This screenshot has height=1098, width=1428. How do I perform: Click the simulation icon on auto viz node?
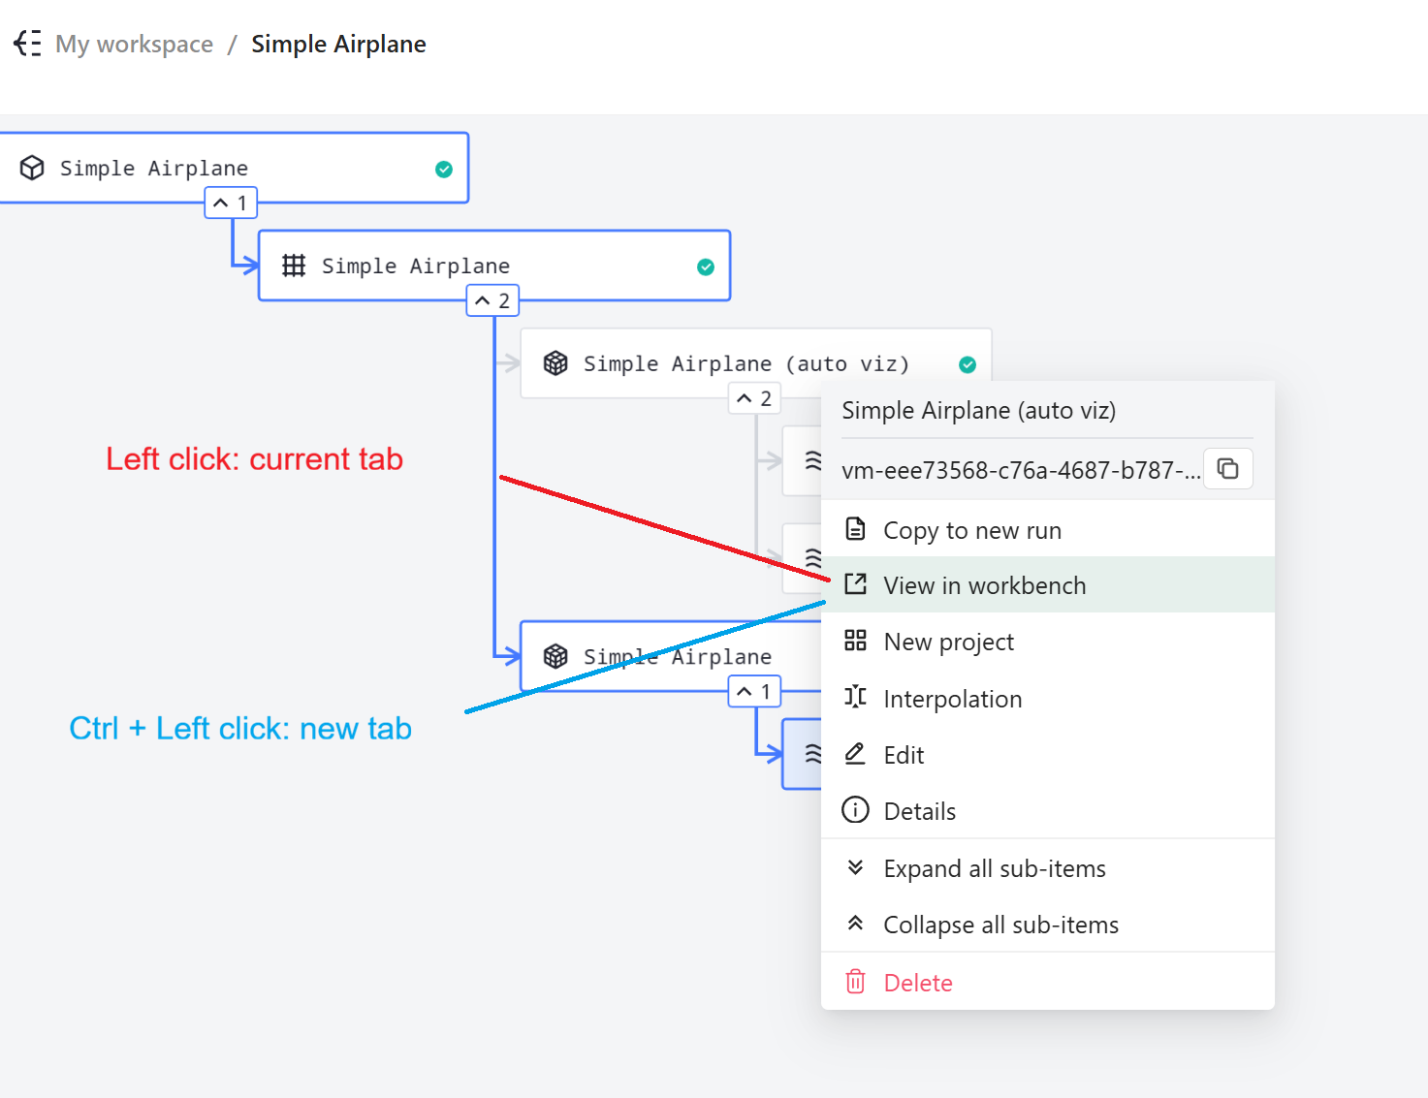(555, 363)
